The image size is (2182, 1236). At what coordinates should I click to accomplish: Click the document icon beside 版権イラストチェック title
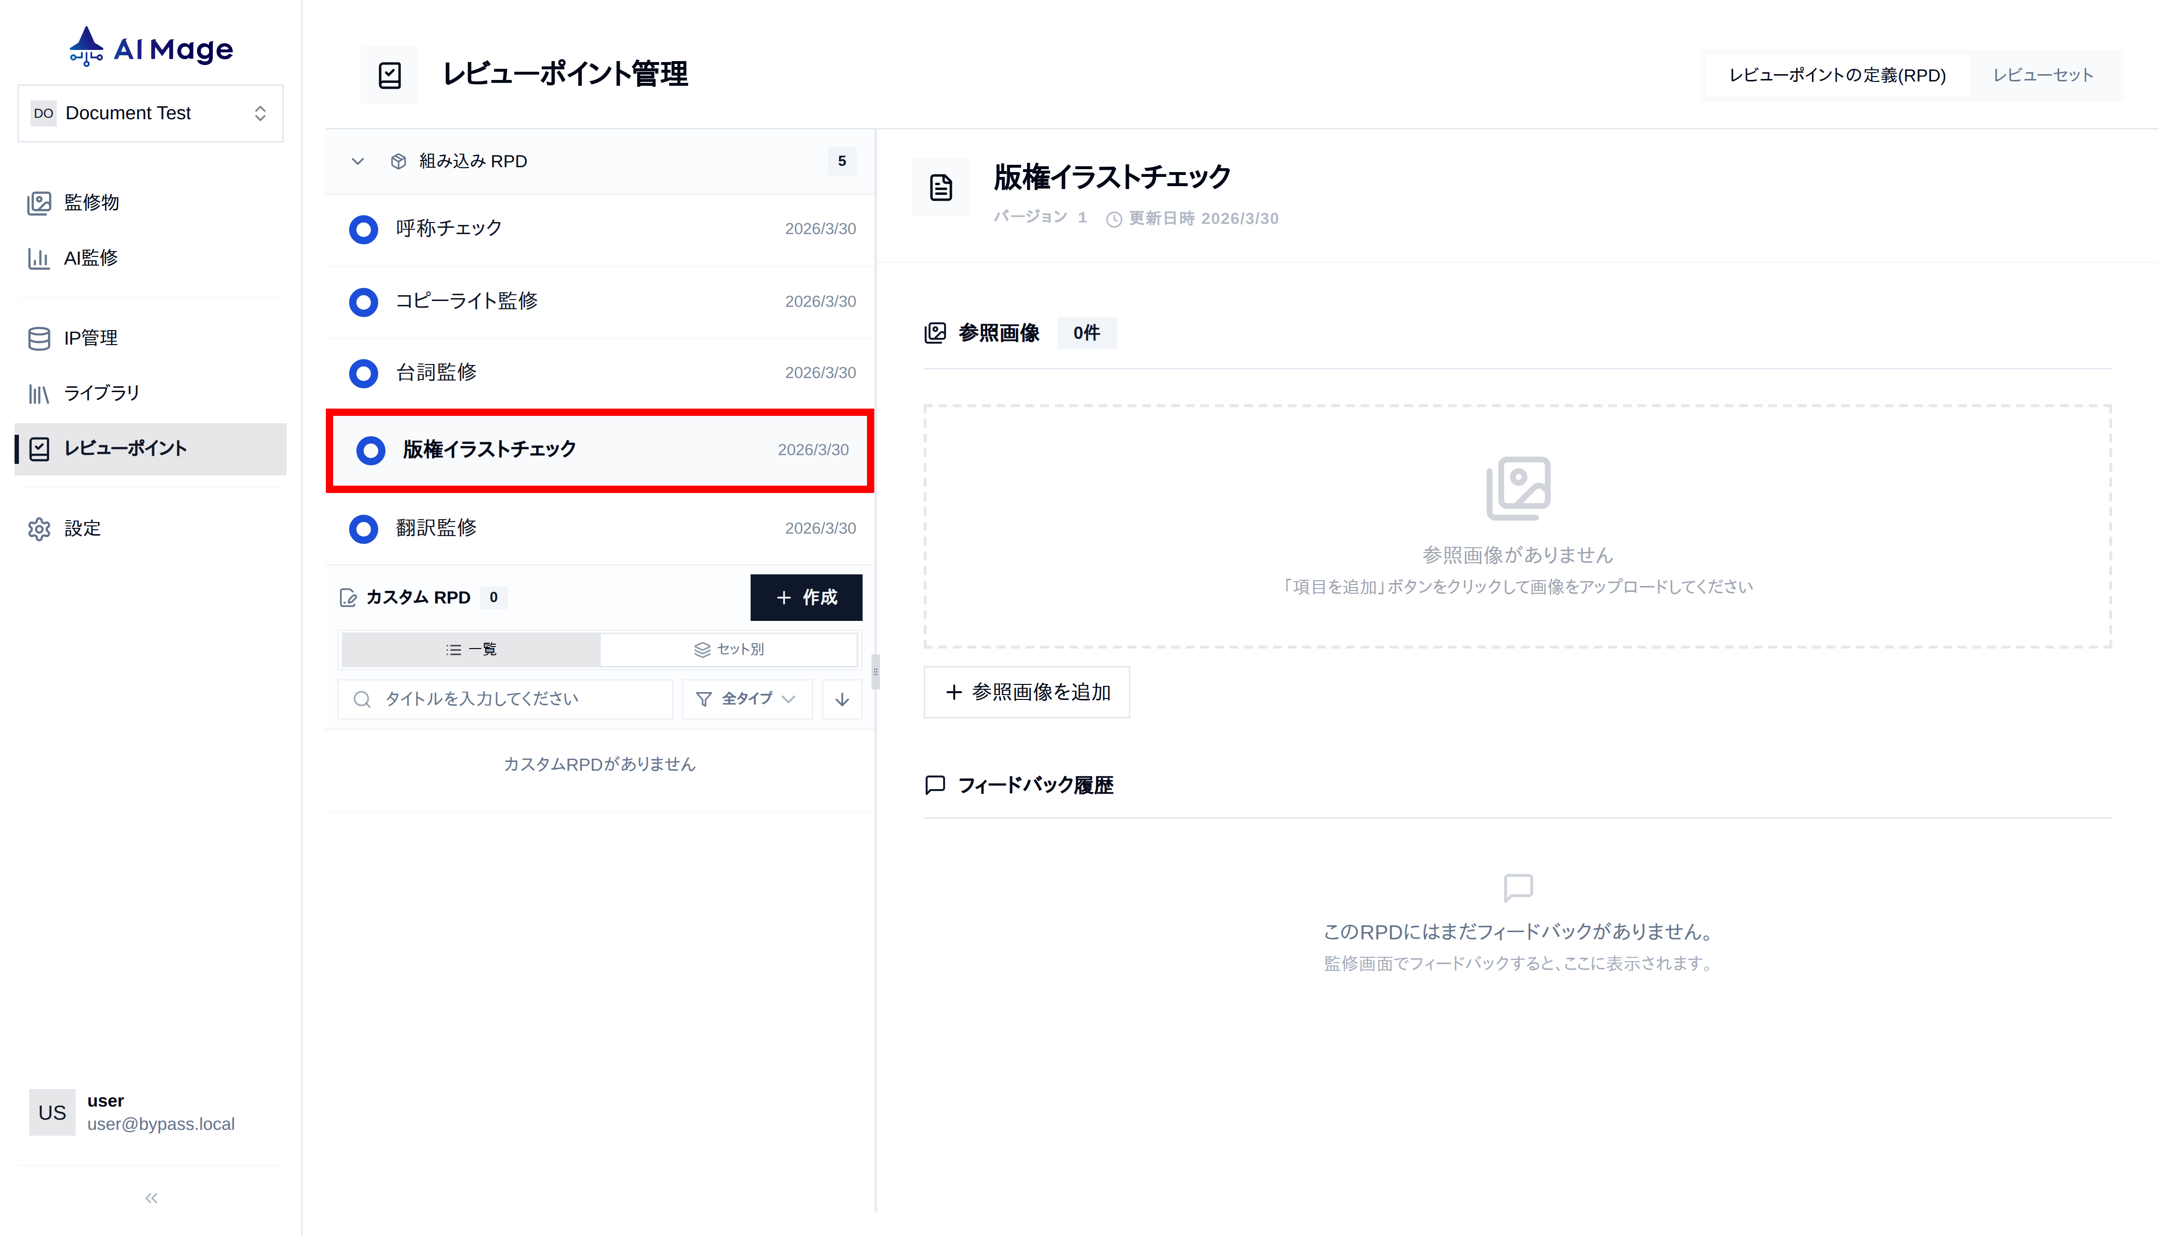941,188
